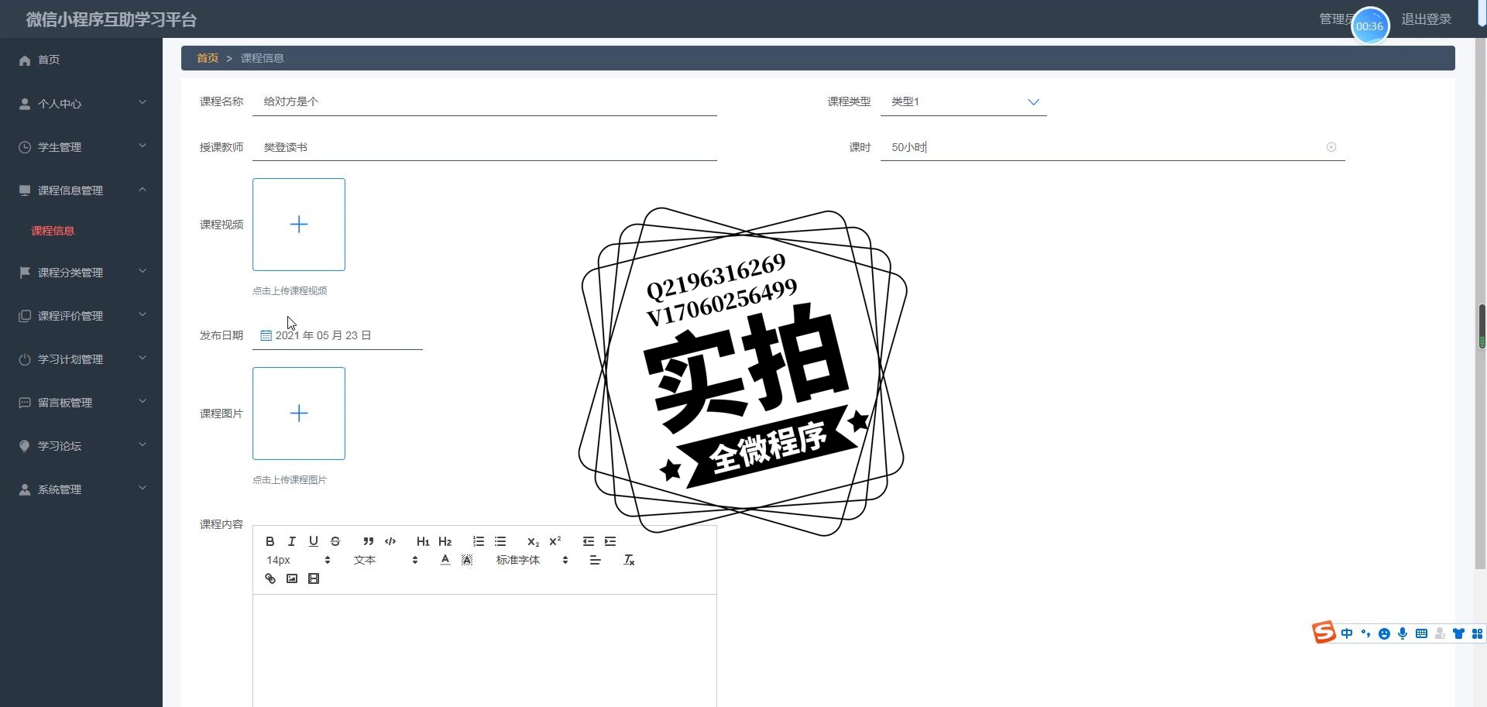Click 退出登录 to log out

coord(1426,19)
